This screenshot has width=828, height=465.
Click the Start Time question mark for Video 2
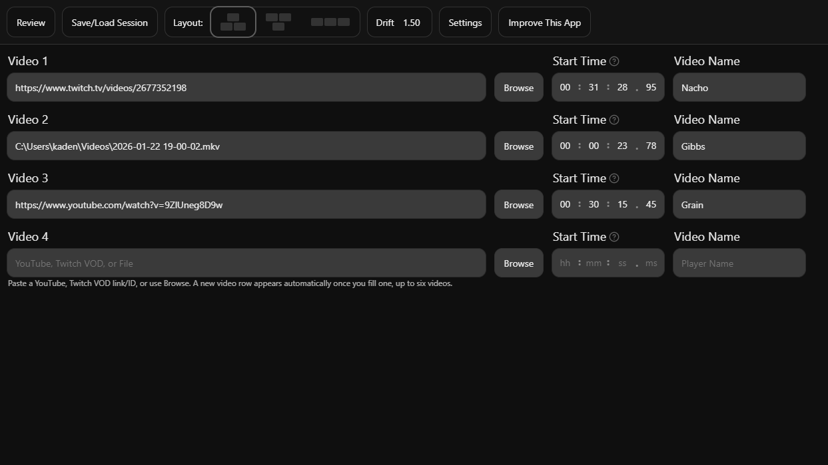[x=614, y=120]
